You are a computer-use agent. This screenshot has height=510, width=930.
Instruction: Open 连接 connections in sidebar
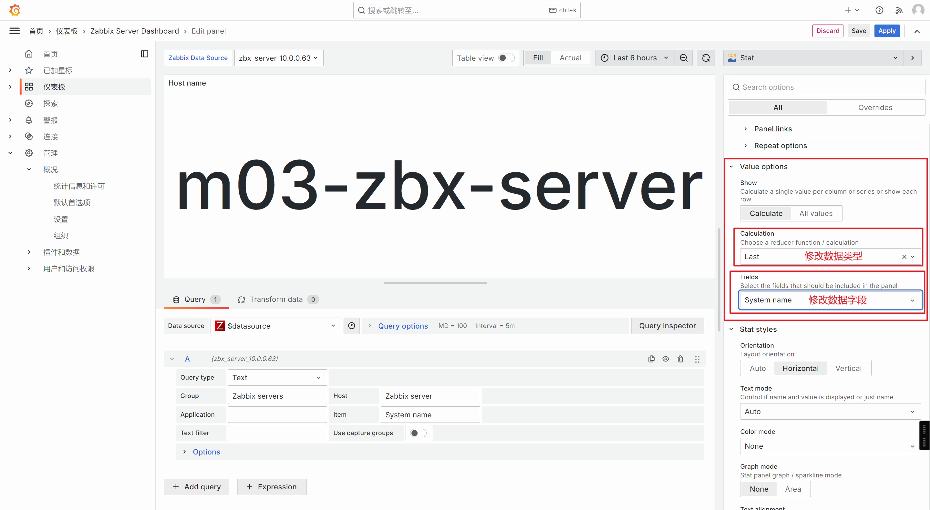(x=51, y=137)
